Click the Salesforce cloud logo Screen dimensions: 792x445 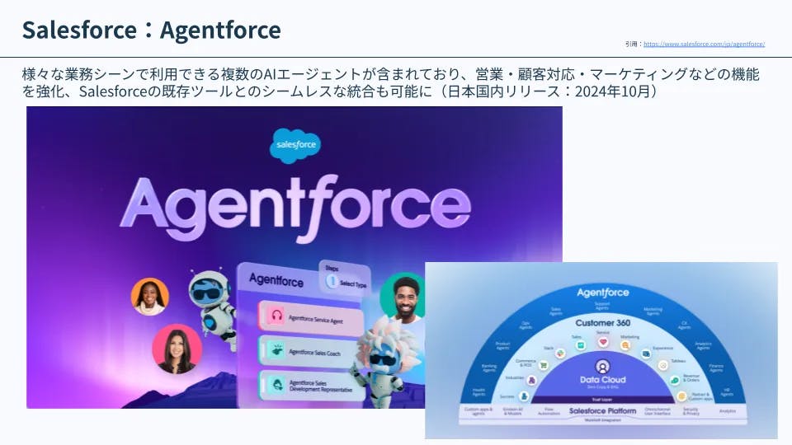(x=295, y=145)
